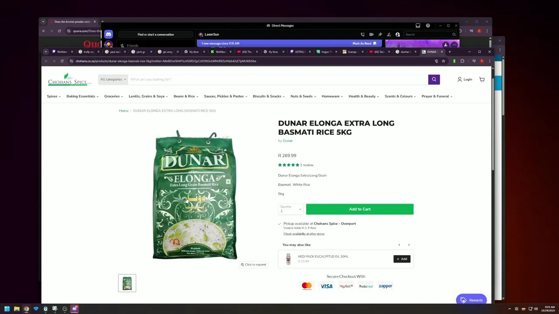Open Chrome from the taskbar

pyautogui.click(x=26, y=309)
